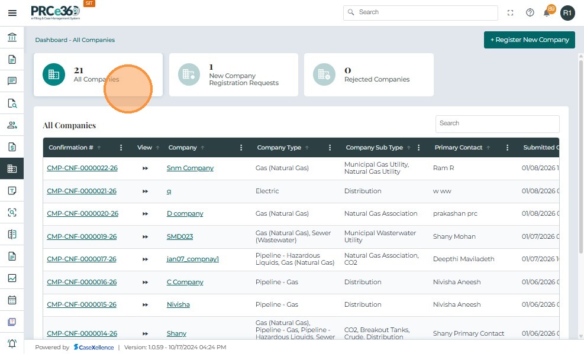Click the help question mark icon
584x354 pixels.
[x=530, y=12]
